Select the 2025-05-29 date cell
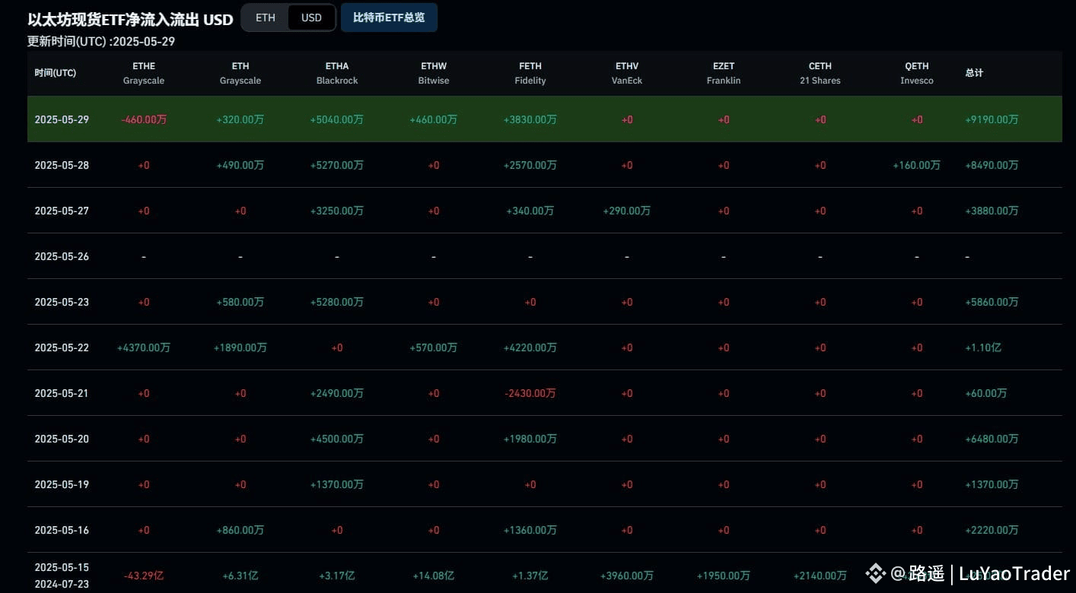Viewport: 1076px width, 593px height. click(x=62, y=119)
